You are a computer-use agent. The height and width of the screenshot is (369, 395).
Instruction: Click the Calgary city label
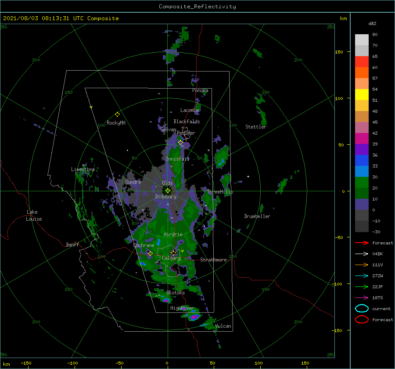[x=171, y=258]
